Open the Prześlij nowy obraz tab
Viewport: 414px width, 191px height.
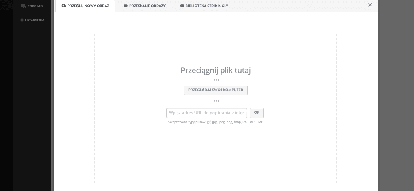[85, 6]
